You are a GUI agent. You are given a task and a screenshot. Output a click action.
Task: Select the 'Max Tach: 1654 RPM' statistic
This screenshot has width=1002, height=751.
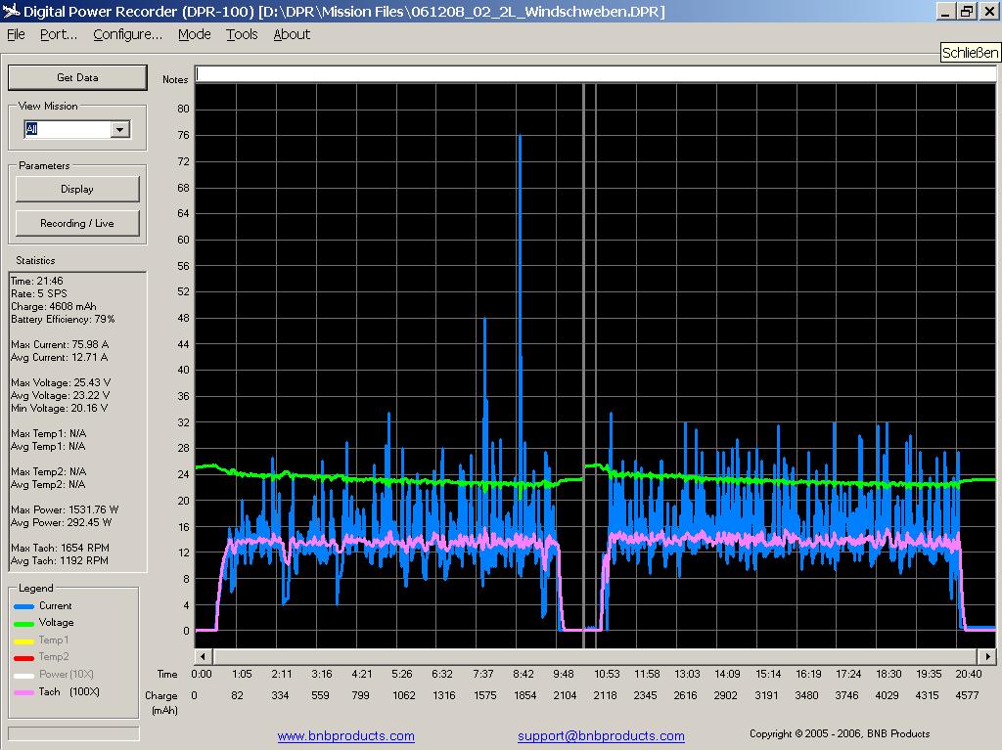coord(60,548)
